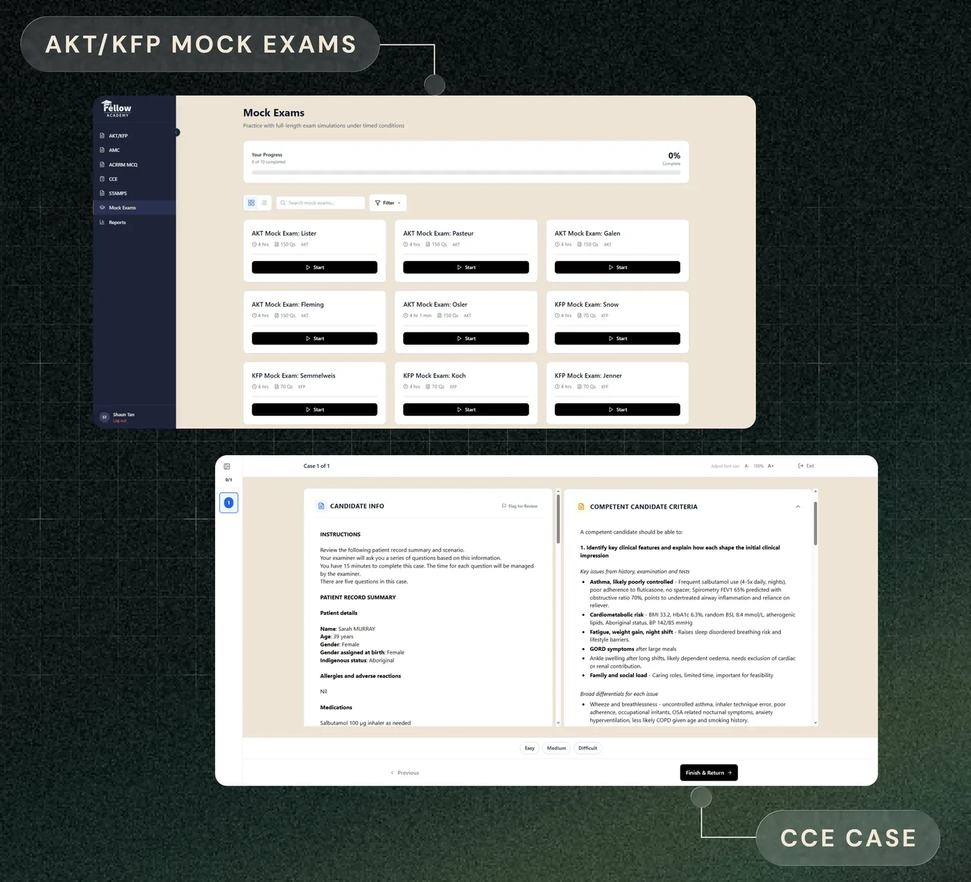Click the Candidate Info document icon
This screenshot has height=882, width=971.
coord(321,506)
